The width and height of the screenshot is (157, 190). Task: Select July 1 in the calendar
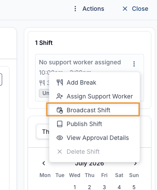tap(75, 187)
